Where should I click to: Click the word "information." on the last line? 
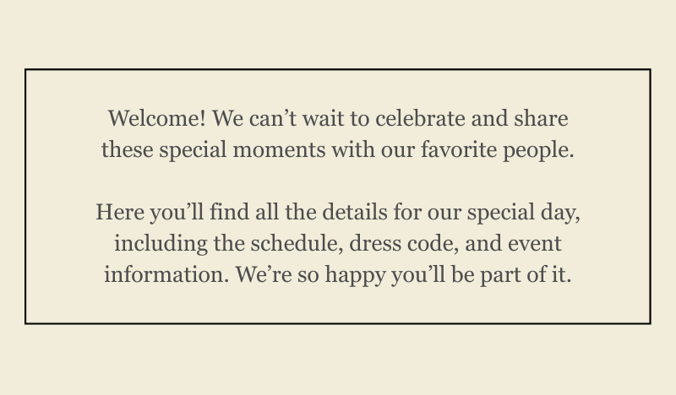pyautogui.click(x=166, y=275)
